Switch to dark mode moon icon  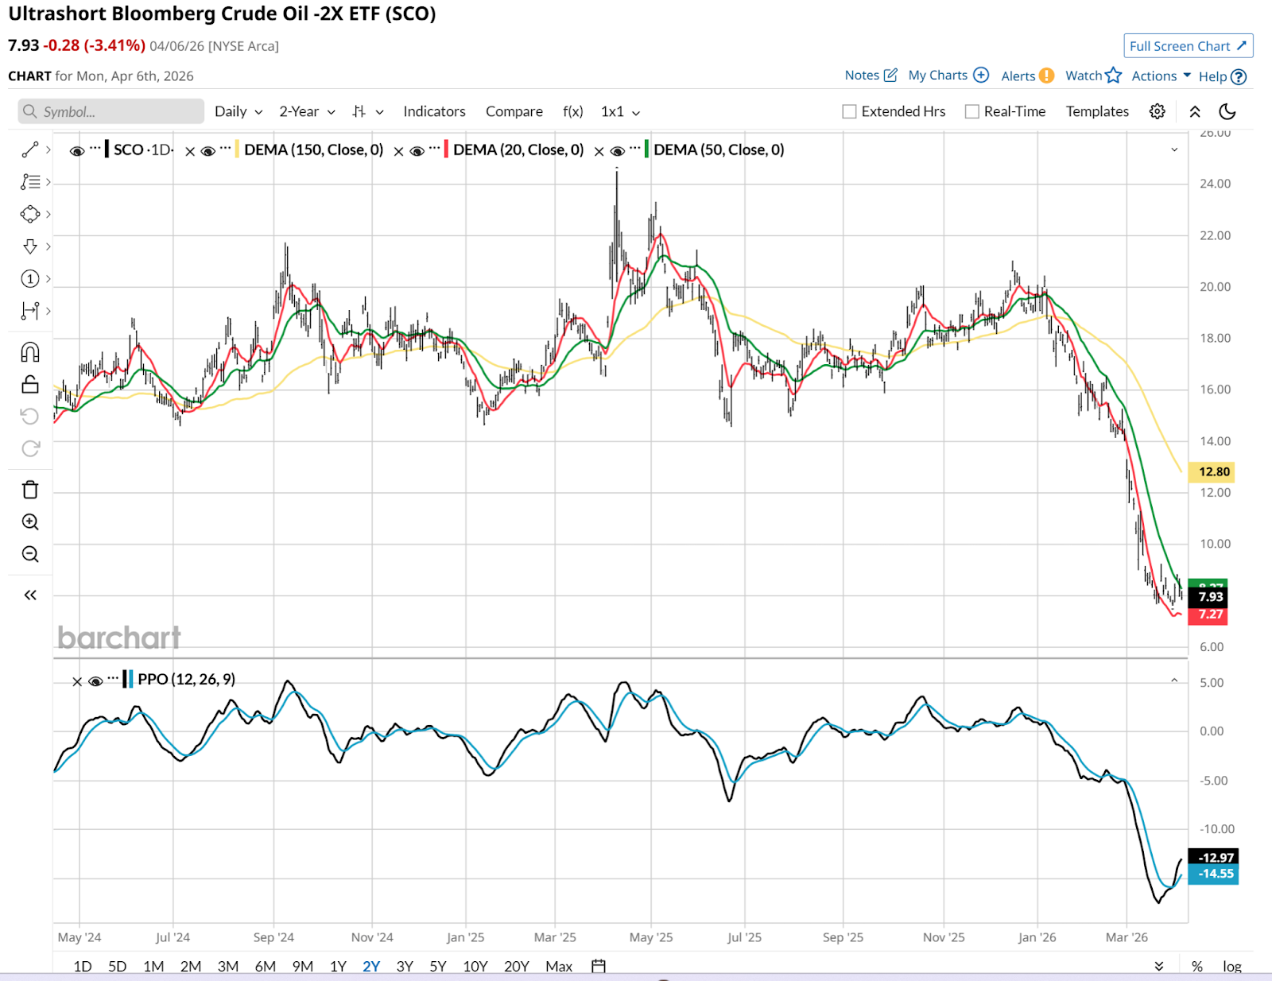(x=1227, y=111)
